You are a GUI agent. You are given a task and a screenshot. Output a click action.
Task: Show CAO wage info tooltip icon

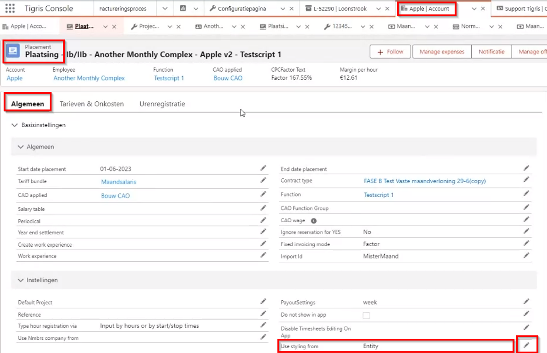tap(314, 221)
